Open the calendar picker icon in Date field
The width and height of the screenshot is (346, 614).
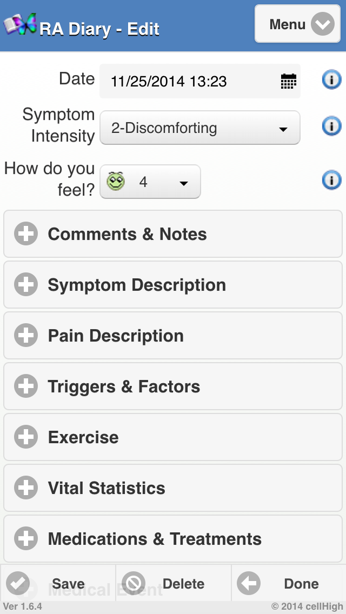(289, 81)
